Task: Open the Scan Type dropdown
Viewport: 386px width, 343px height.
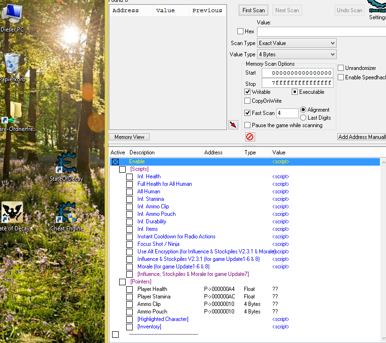Action: click(x=296, y=43)
